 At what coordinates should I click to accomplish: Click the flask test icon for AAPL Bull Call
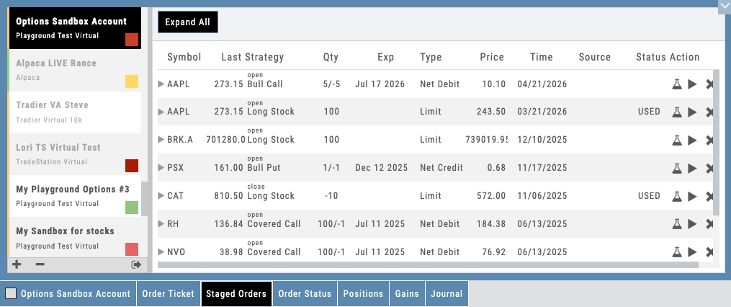(677, 84)
